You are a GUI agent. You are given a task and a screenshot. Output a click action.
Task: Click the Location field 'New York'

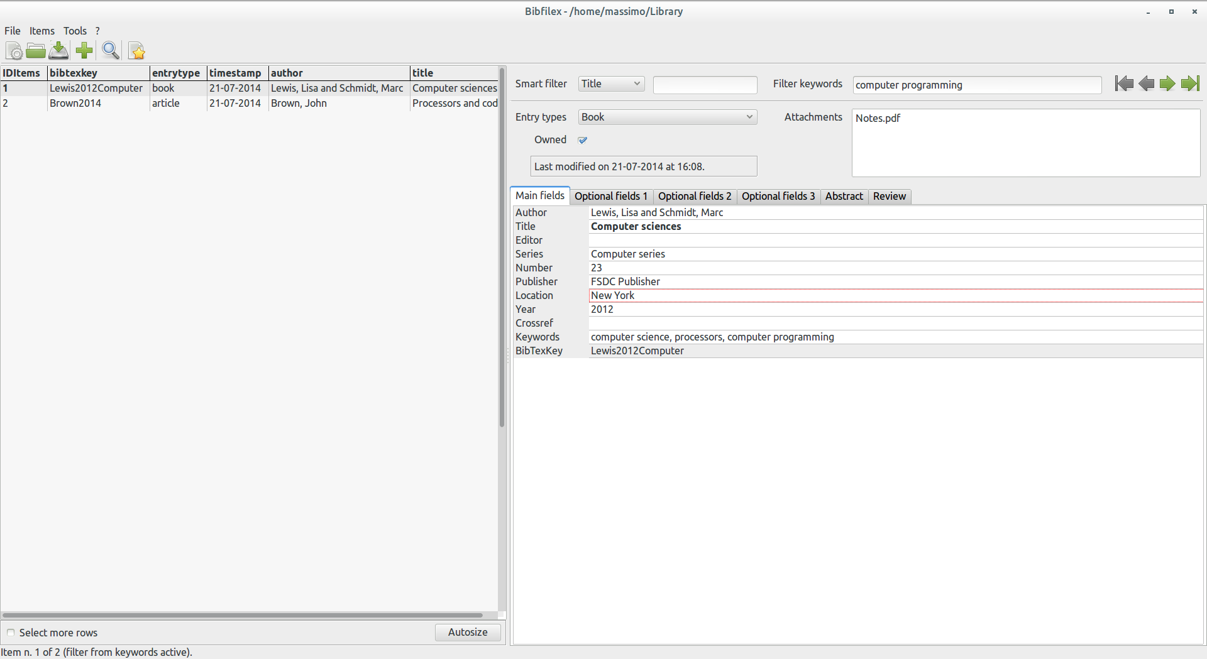[896, 295]
